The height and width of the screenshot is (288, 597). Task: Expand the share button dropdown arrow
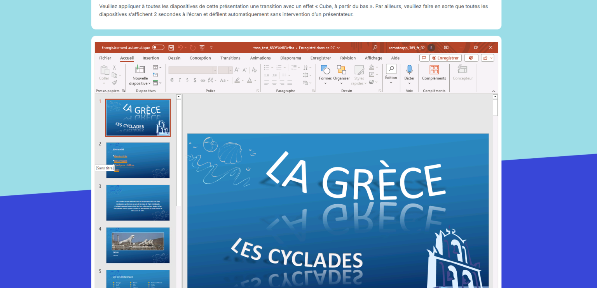pos(492,58)
